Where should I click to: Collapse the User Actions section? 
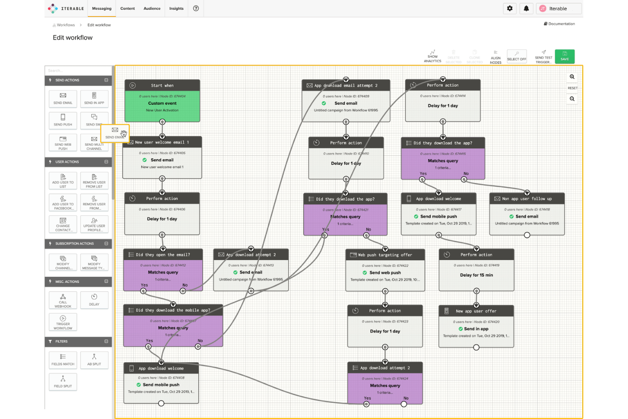106,162
